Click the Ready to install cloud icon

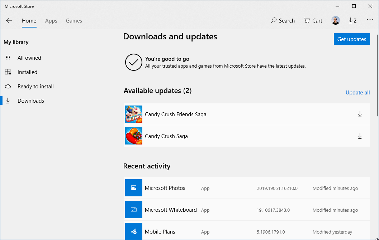8,86
